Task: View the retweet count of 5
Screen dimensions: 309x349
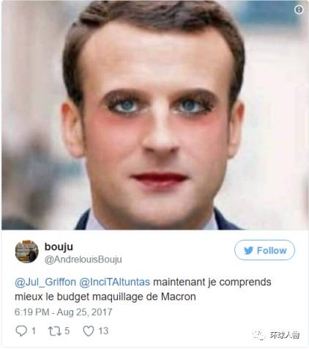Action: 67,331
